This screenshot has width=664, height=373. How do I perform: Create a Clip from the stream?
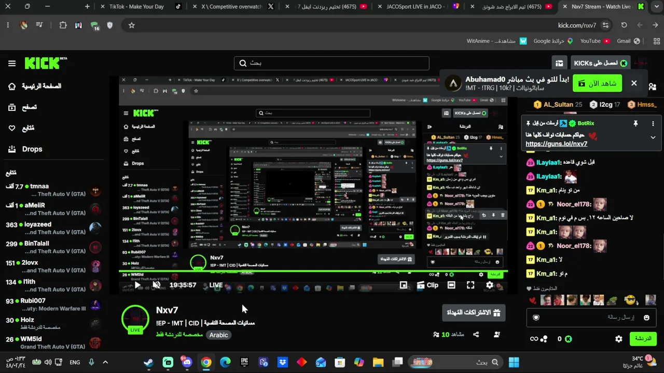pyautogui.click(x=428, y=285)
